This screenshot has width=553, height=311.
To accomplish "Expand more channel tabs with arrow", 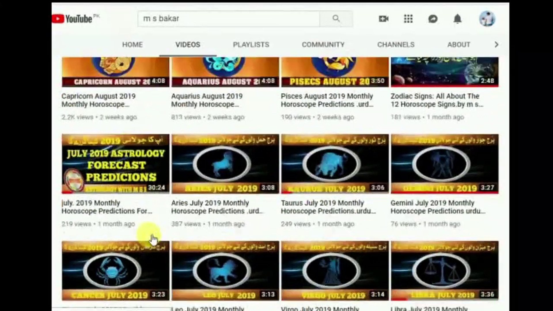I will pos(496,45).
